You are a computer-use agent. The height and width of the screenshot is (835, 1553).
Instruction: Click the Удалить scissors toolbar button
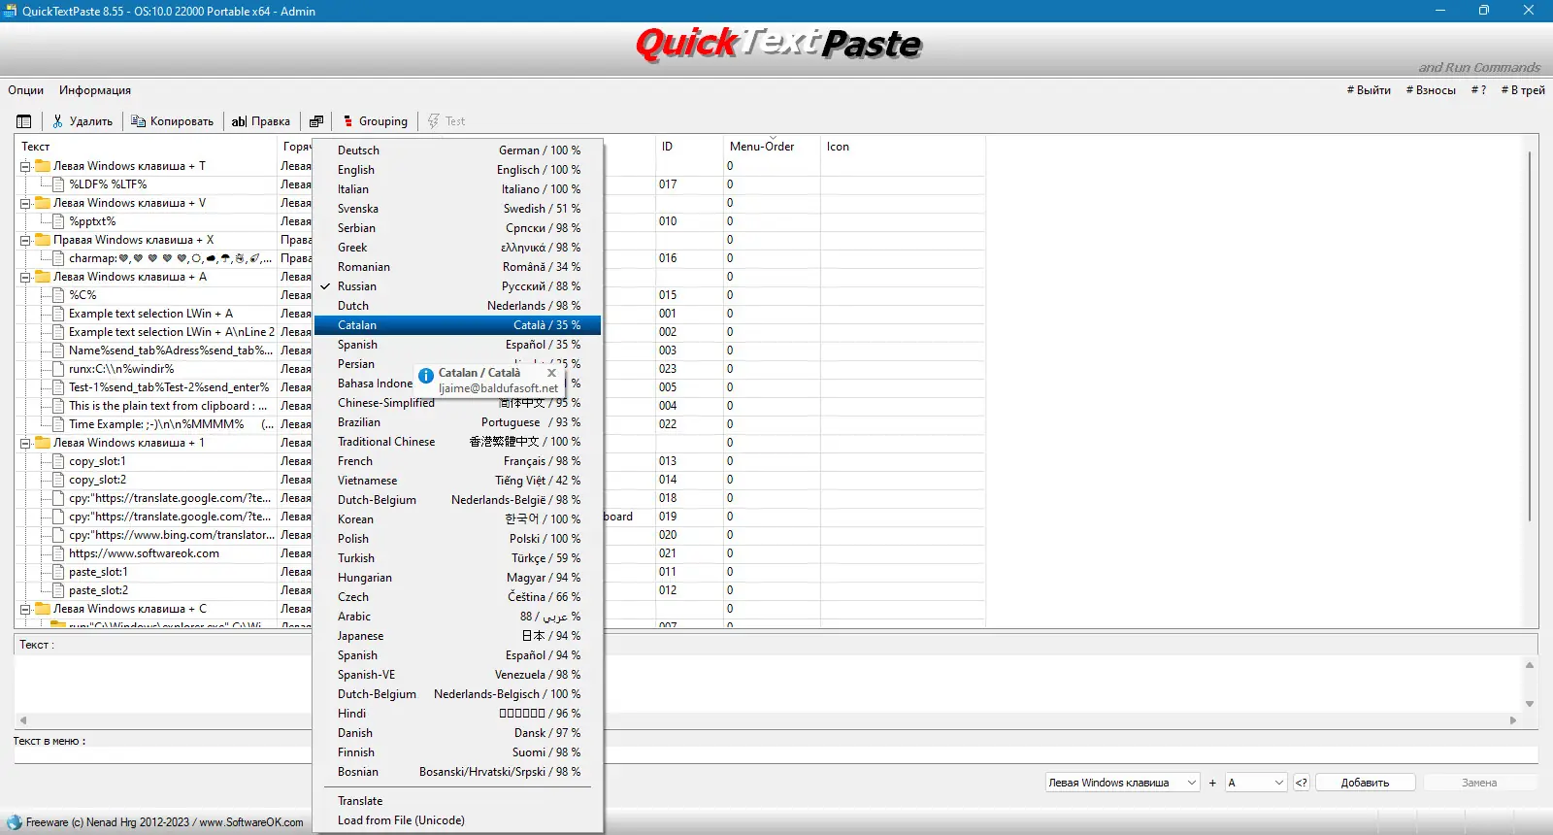[83, 121]
